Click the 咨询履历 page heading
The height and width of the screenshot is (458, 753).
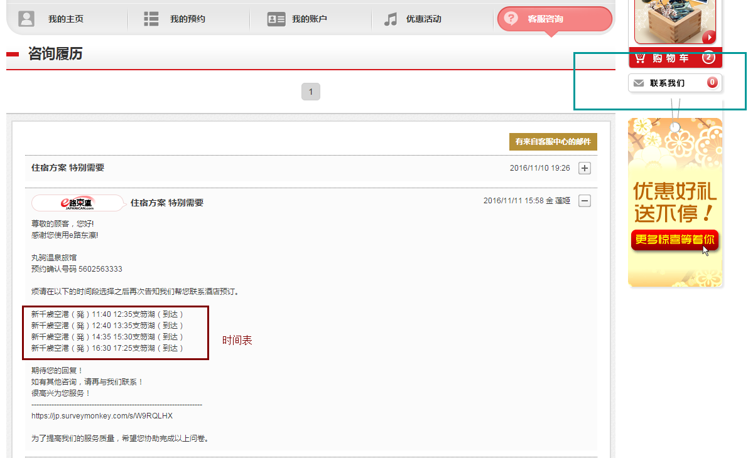pos(55,54)
